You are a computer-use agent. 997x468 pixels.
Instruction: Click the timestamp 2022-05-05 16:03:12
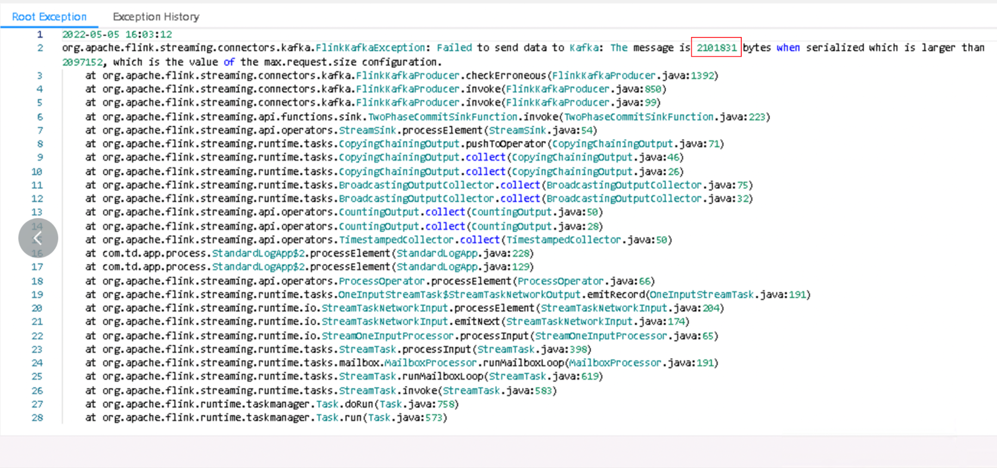[x=117, y=34]
